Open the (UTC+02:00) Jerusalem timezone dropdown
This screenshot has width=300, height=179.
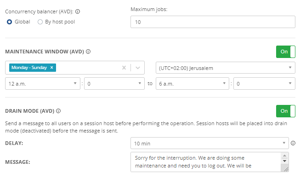[226, 68]
